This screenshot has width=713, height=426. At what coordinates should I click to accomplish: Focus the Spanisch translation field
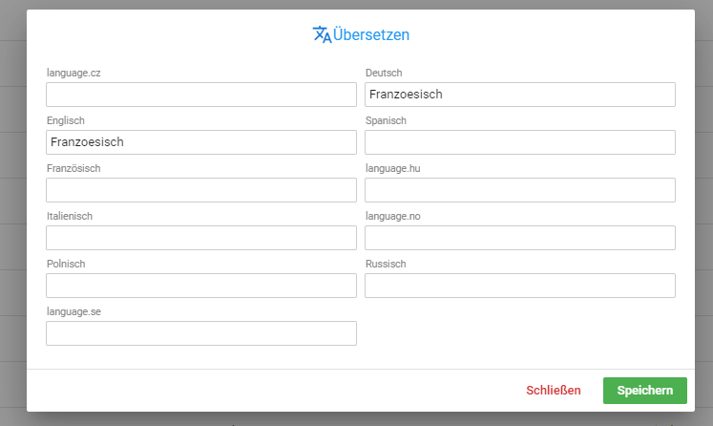coord(520,142)
